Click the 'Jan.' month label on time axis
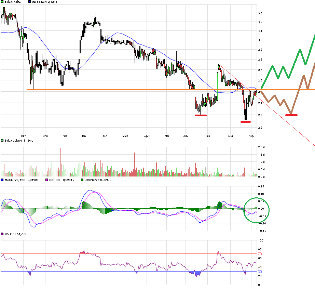 [84, 136]
